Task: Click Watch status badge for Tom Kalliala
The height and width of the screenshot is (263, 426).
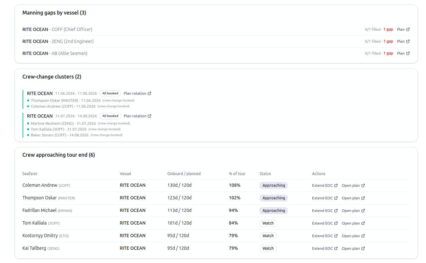Action: tap(268, 223)
